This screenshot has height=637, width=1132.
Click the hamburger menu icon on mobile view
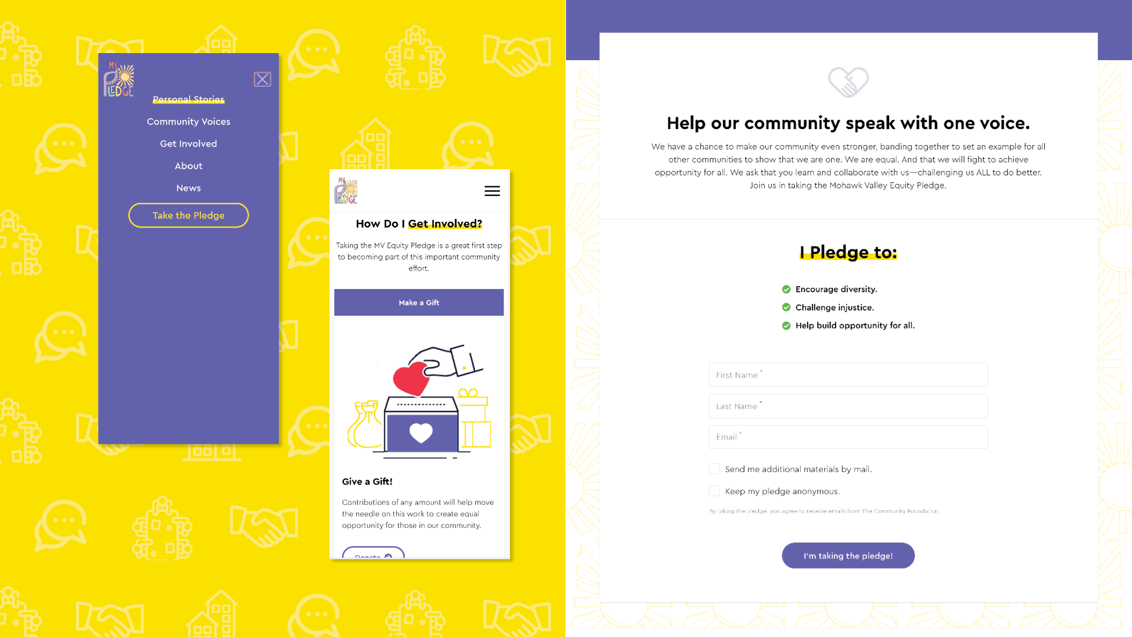pos(492,191)
